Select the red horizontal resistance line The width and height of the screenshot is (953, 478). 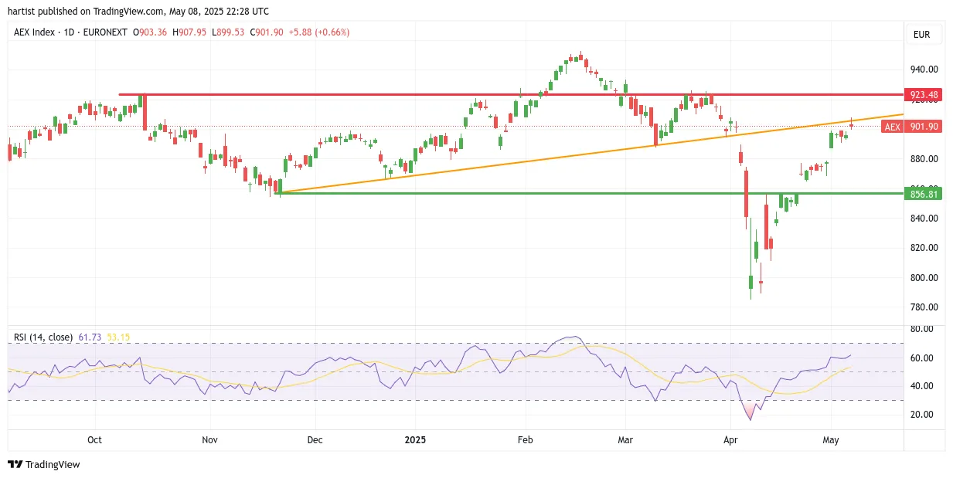tap(510, 94)
